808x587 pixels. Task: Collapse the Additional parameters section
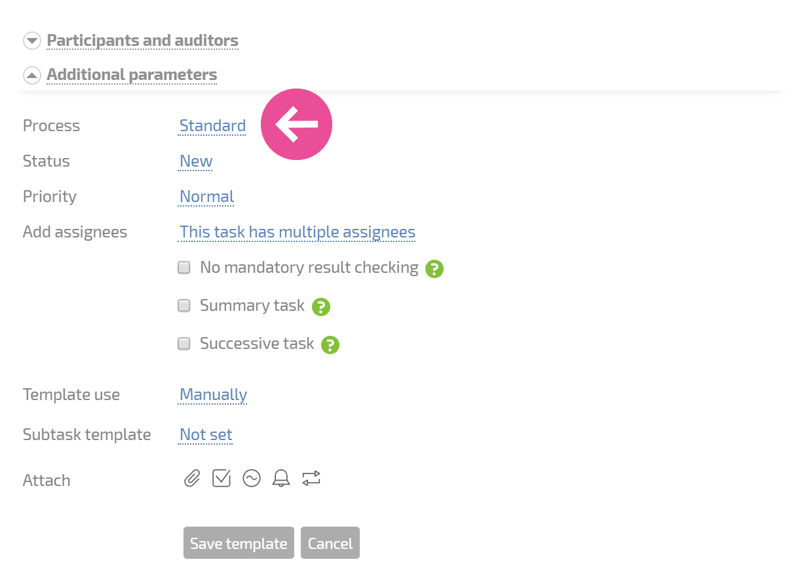[x=131, y=75]
